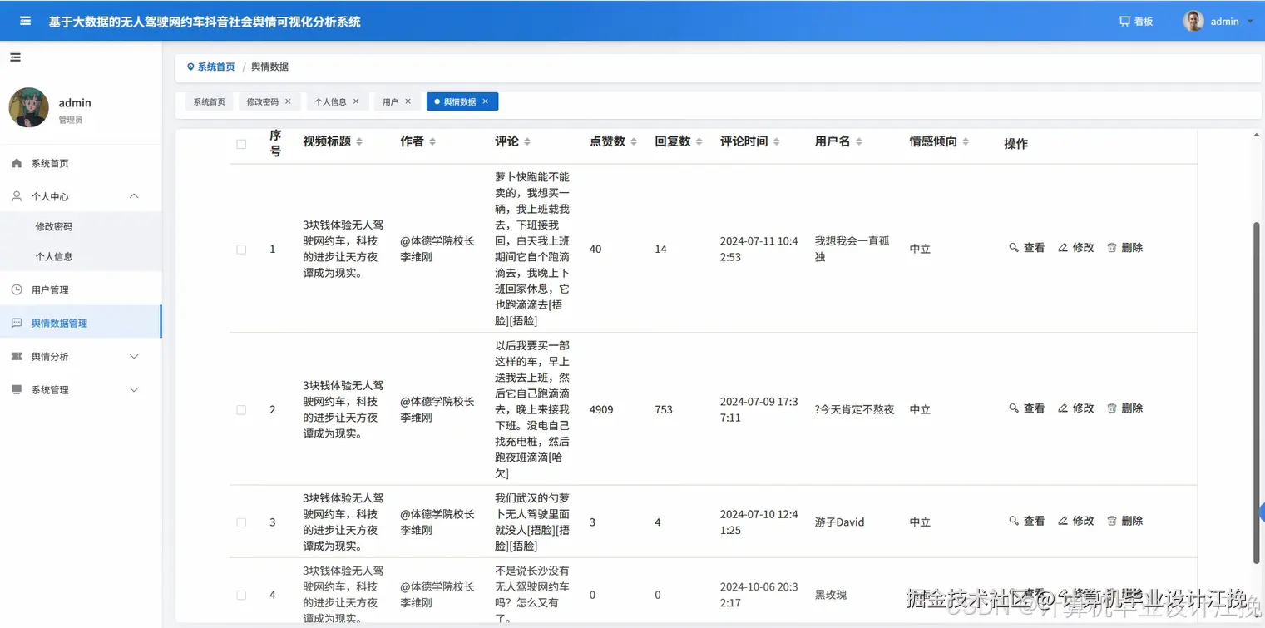Toggle the select-all checkbox in table header
The image size is (1265, 628).
tap(241, 143)
